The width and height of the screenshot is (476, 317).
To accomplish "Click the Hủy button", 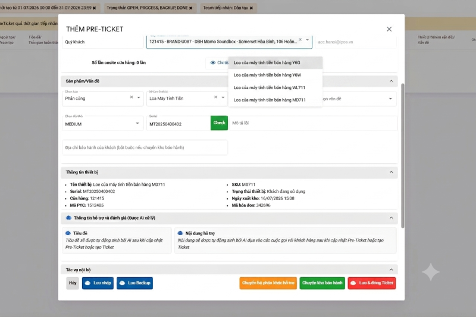I will click(x=73, y=283).
